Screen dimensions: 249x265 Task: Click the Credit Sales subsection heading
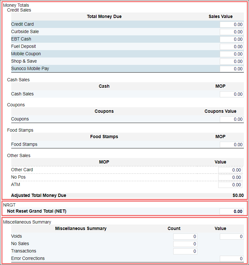click(x=19, y=10)
